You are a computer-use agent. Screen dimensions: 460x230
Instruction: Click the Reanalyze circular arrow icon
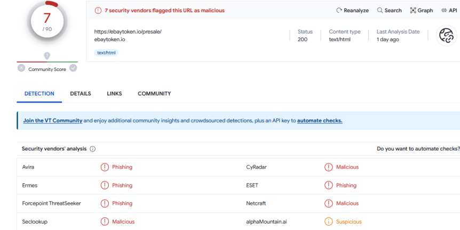339,11
